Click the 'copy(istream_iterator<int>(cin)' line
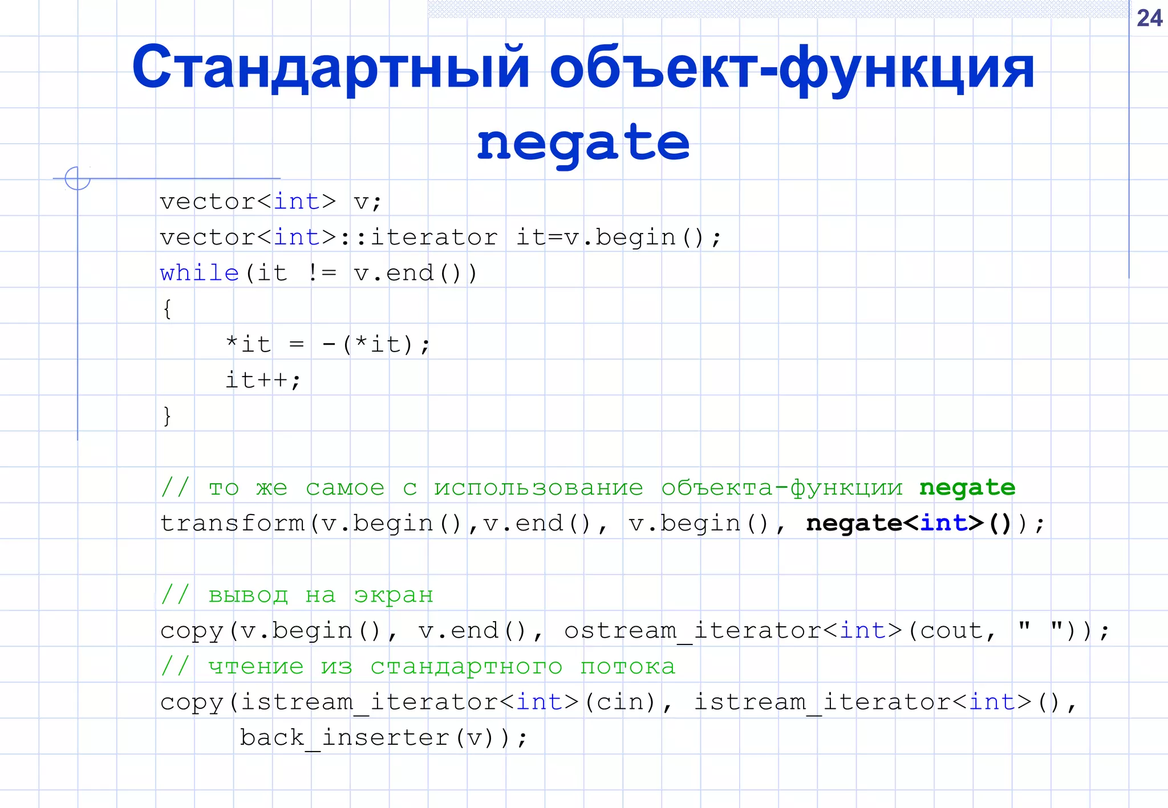Viewport: 1168px width, 808px height. pos(618,703)
